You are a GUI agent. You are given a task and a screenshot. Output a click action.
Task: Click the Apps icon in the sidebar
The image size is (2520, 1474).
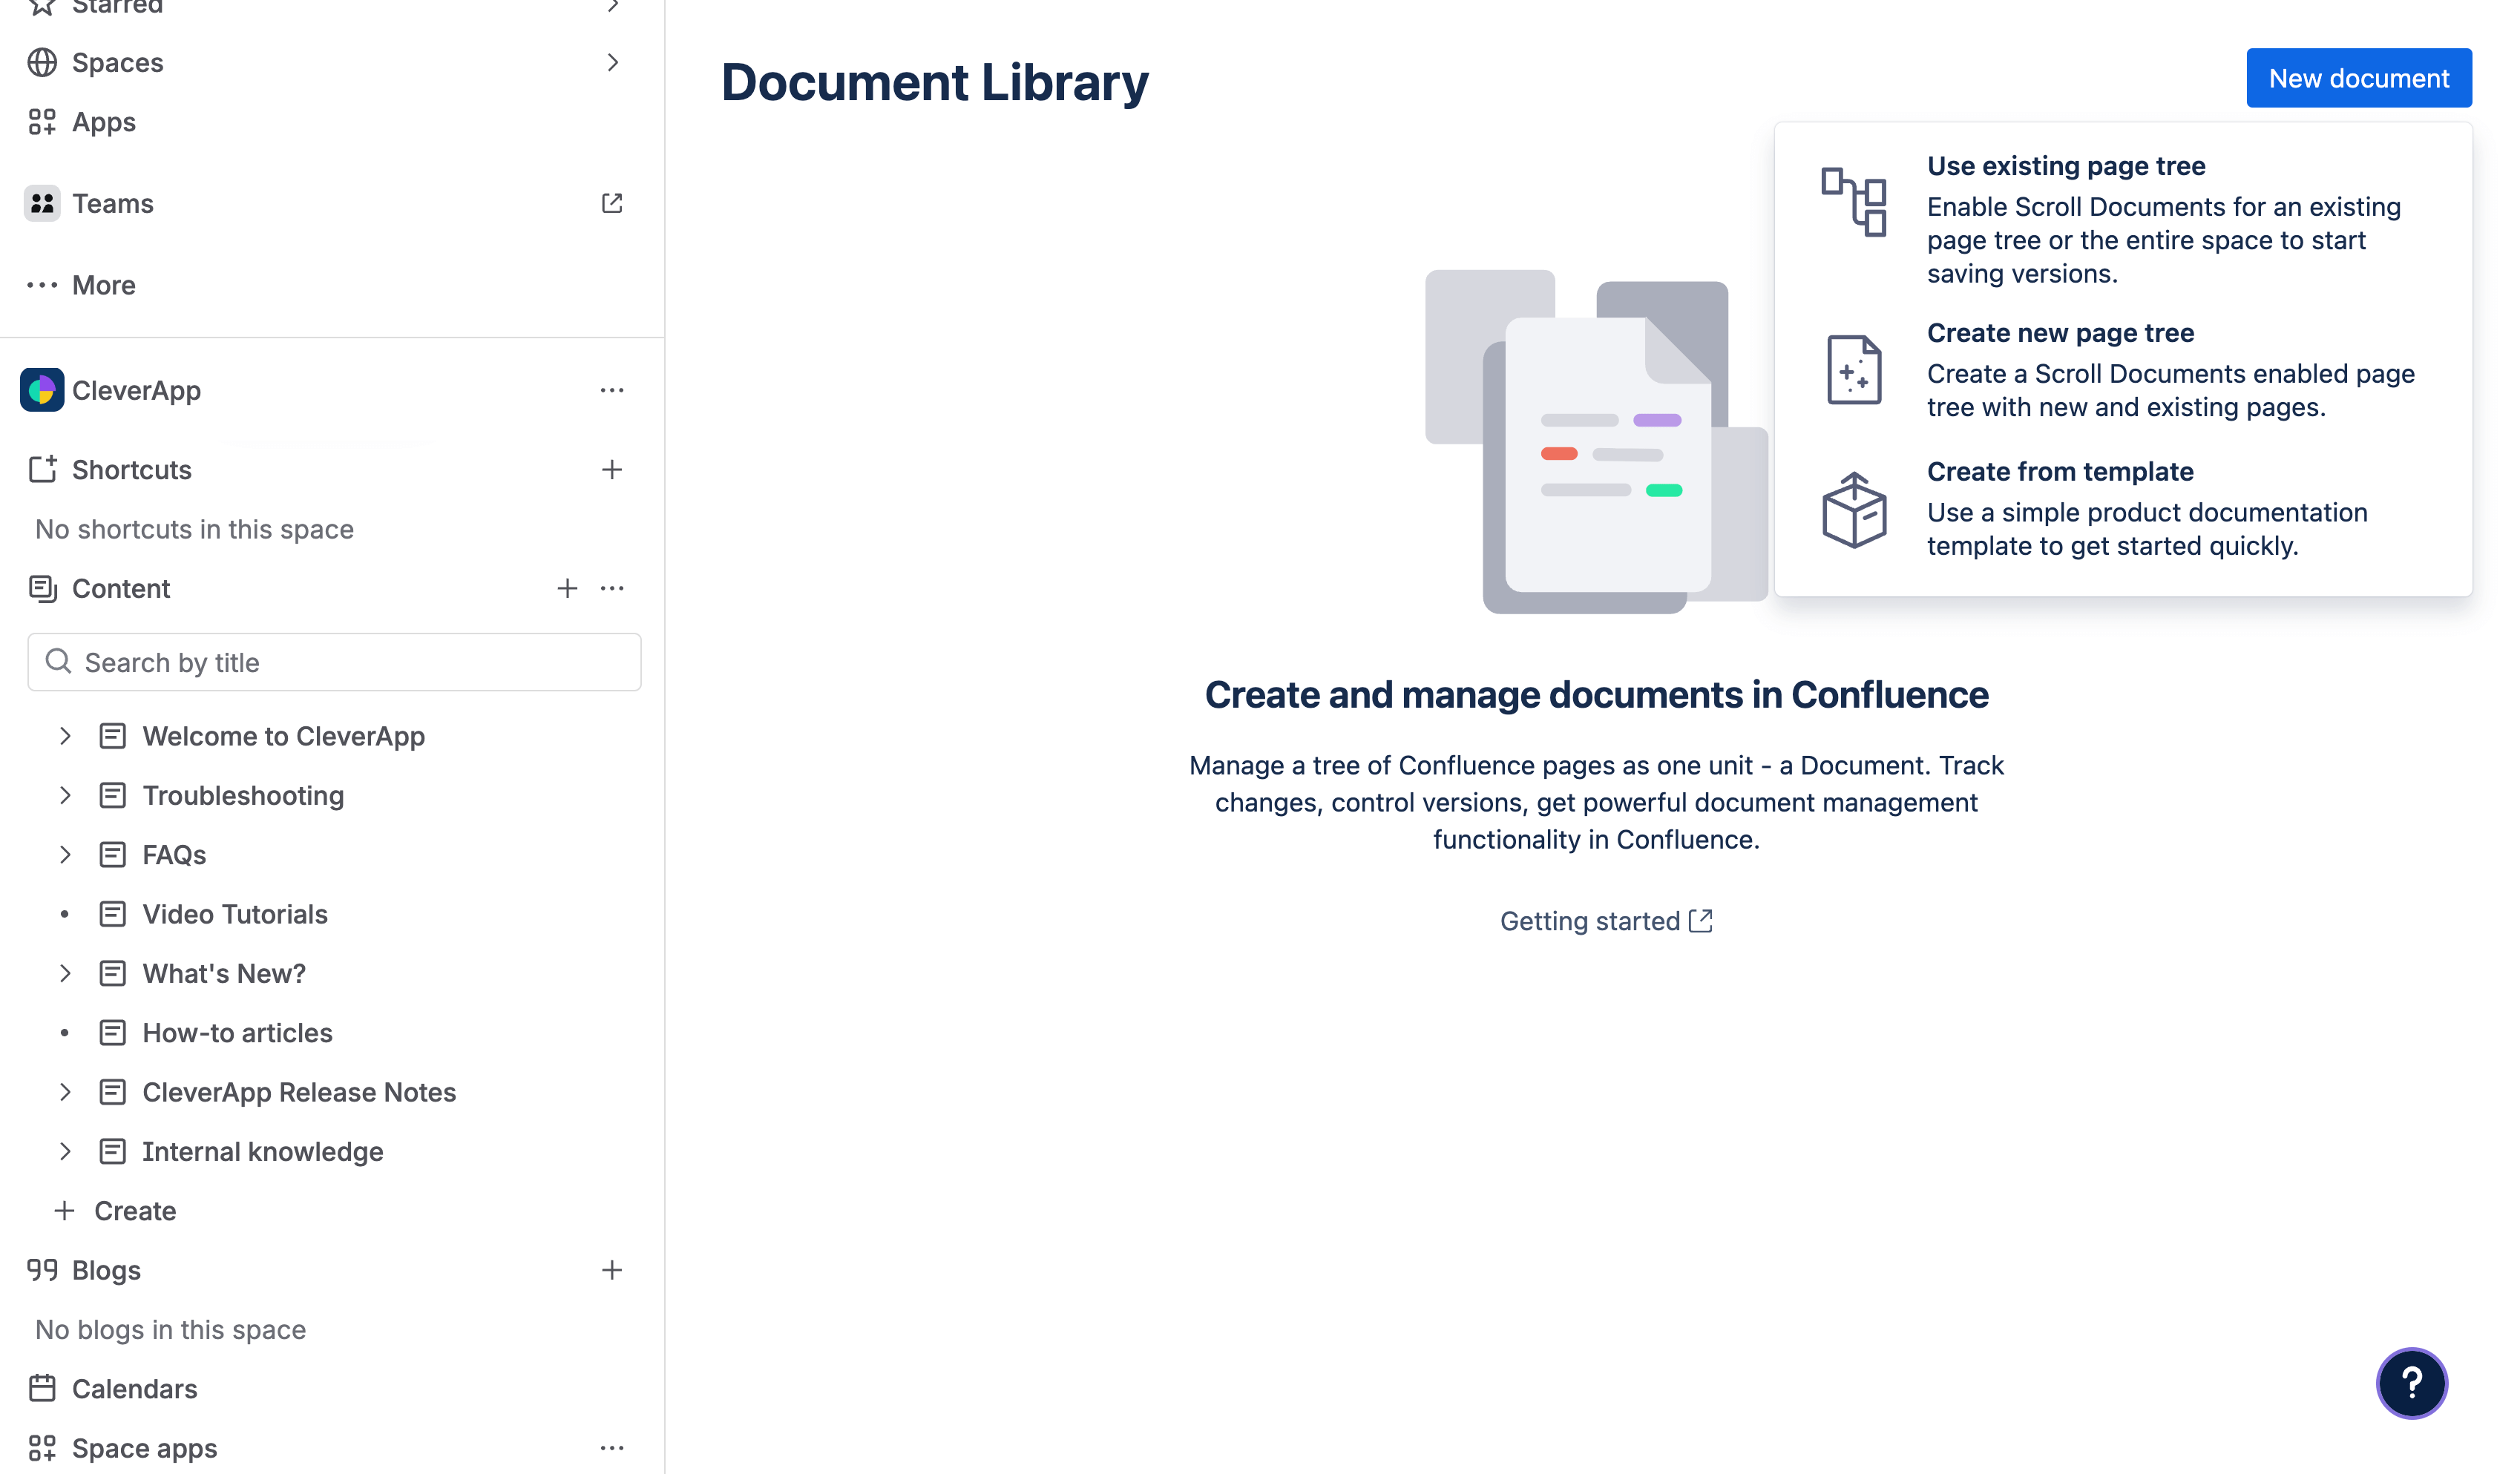(x=42, y=121)
